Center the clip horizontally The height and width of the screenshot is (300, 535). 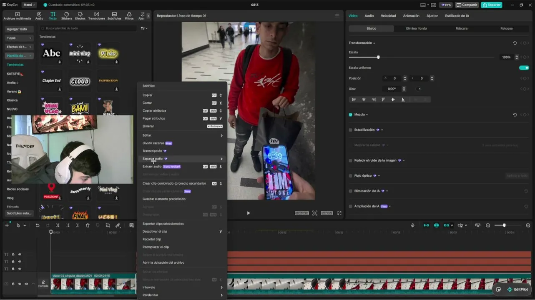pos(364,100)
